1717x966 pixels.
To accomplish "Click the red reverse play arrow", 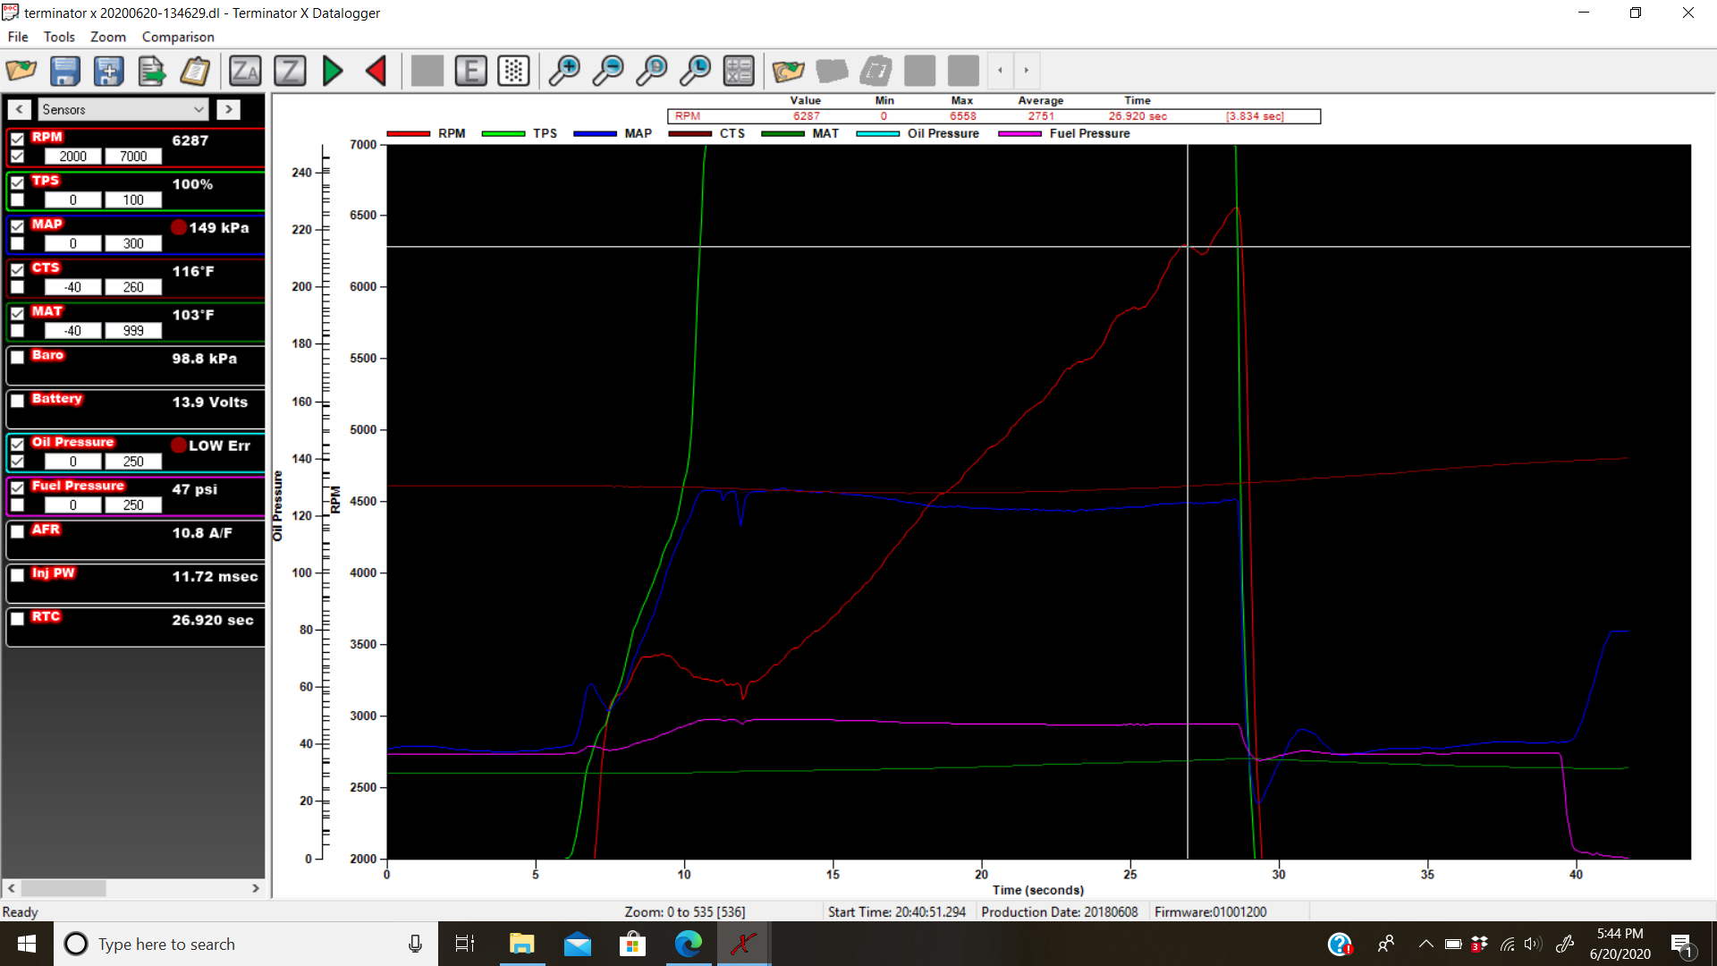I will coord(376,71).
